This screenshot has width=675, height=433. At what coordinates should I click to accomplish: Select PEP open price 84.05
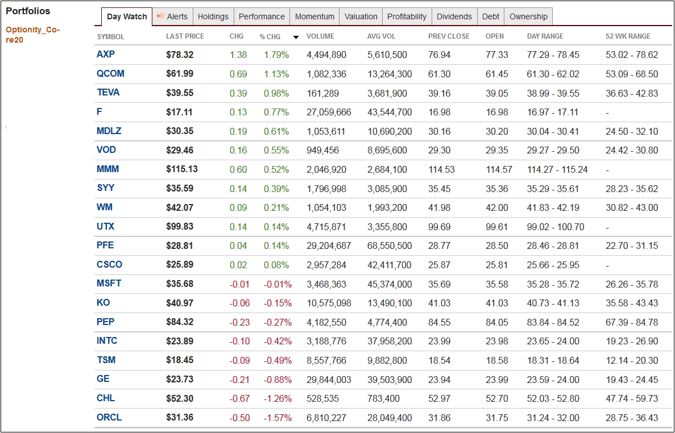point(497,323)
